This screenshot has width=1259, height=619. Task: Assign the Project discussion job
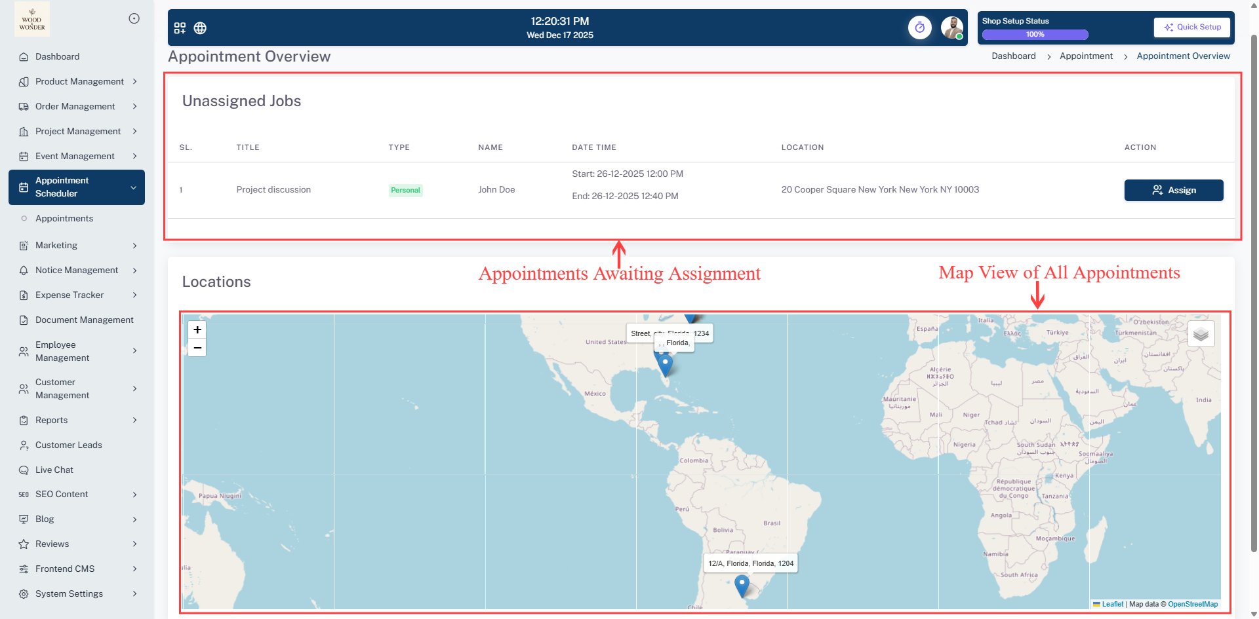(x=1173, y=191)
